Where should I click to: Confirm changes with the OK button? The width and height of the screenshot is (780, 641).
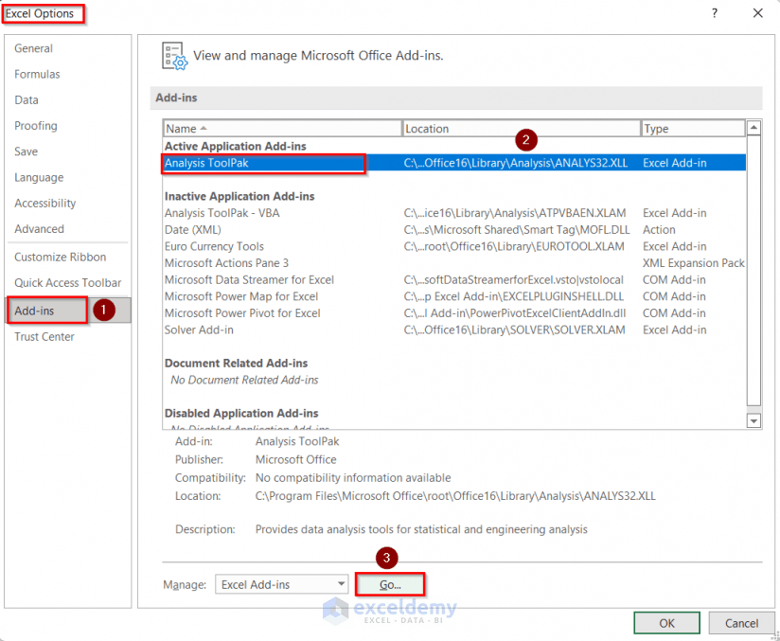click(666, 623)
